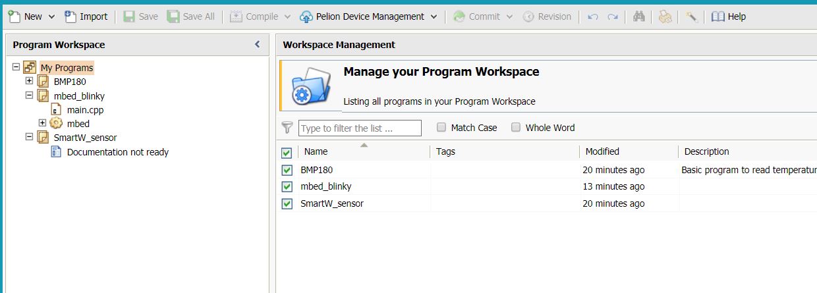Viewport: 817px width, 293px height.
Task: Sort the list by Modified column
Action: pyautogui.click(x=602, y=151)
